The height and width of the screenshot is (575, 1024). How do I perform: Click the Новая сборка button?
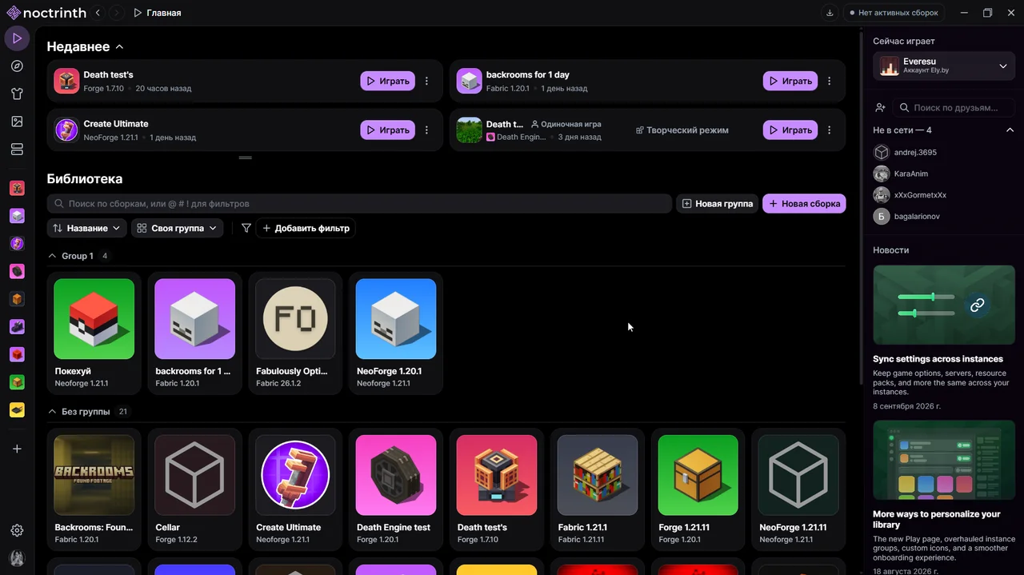804,204
